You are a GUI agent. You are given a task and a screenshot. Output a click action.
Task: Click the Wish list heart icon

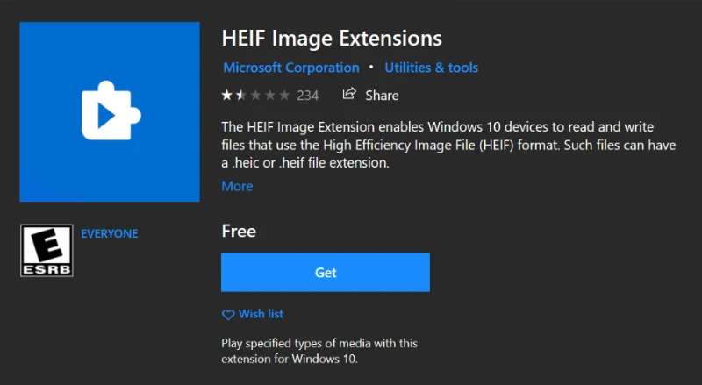(x=228, y=315)
